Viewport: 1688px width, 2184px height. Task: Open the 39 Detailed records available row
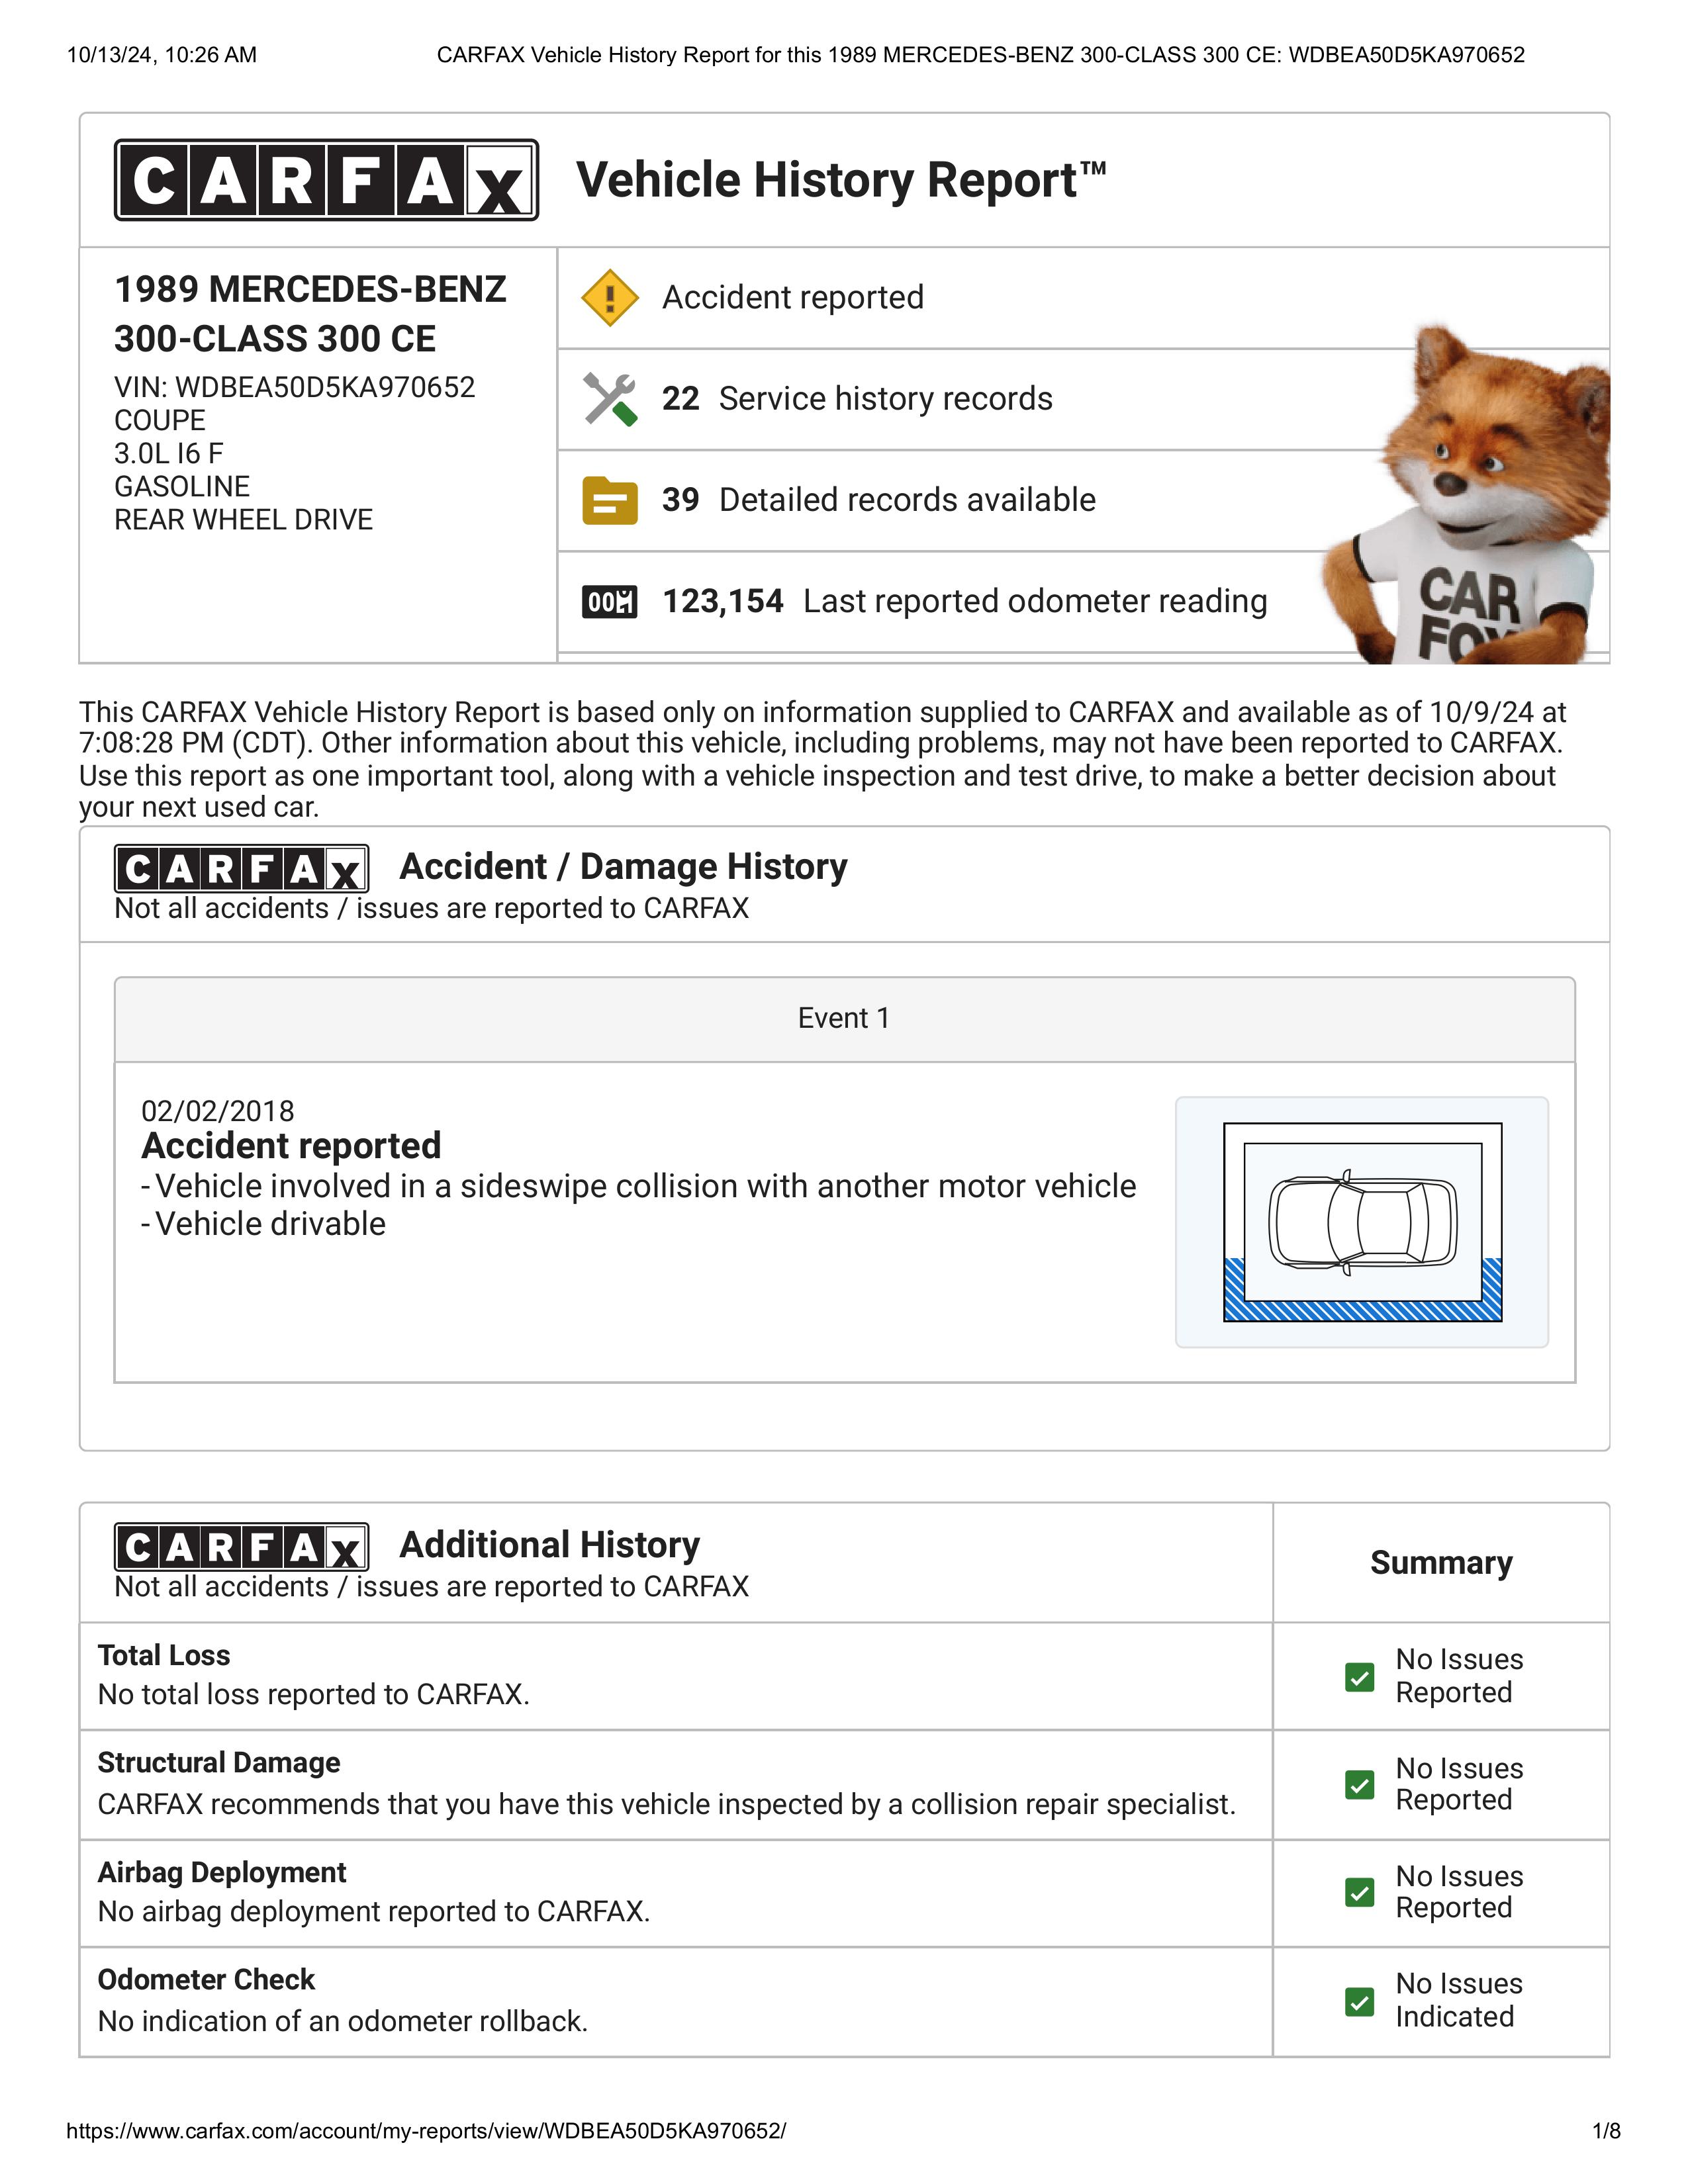tap(1083, 500)
